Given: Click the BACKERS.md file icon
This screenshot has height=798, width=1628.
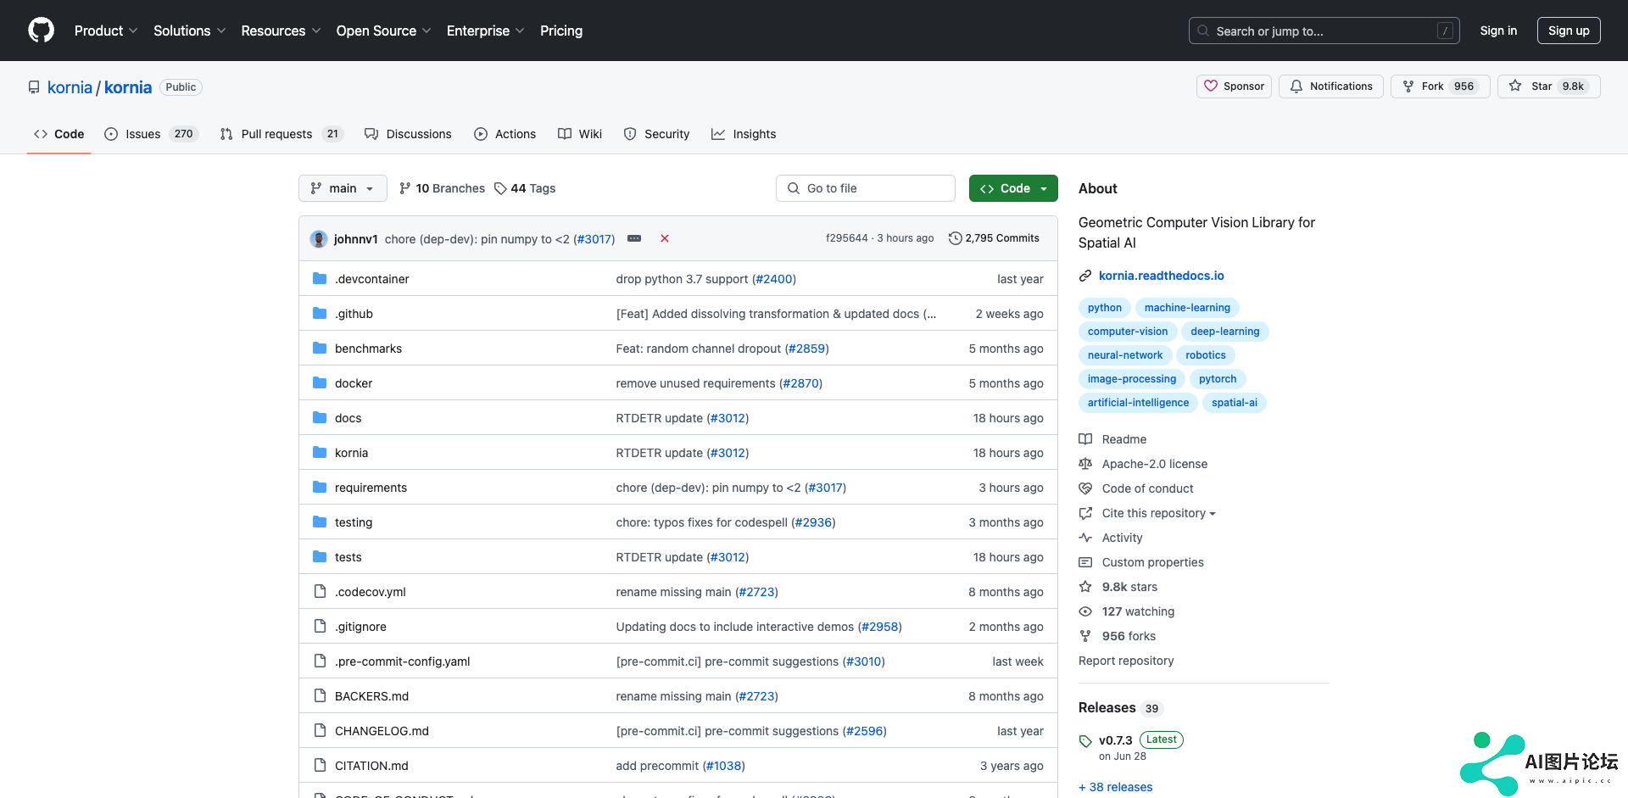Looking at the screenshot, I should 320,695.
